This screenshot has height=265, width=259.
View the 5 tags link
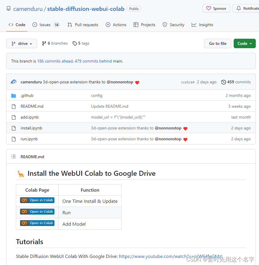click(x=81, y=43)
